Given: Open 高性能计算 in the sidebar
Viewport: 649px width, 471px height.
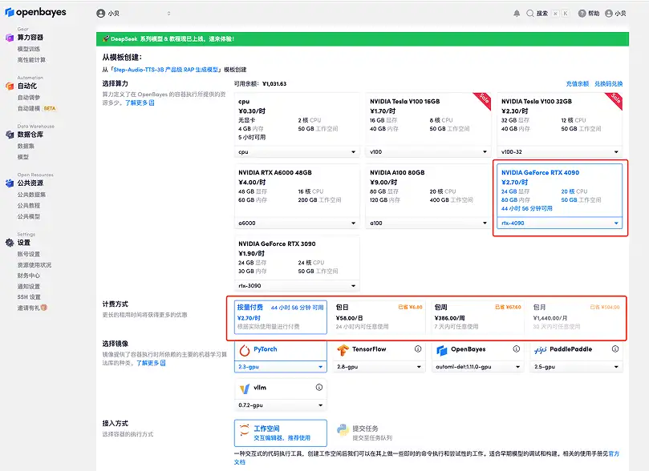Looking at the screenshot, I should pyautogui.click(x=31, y=60).
